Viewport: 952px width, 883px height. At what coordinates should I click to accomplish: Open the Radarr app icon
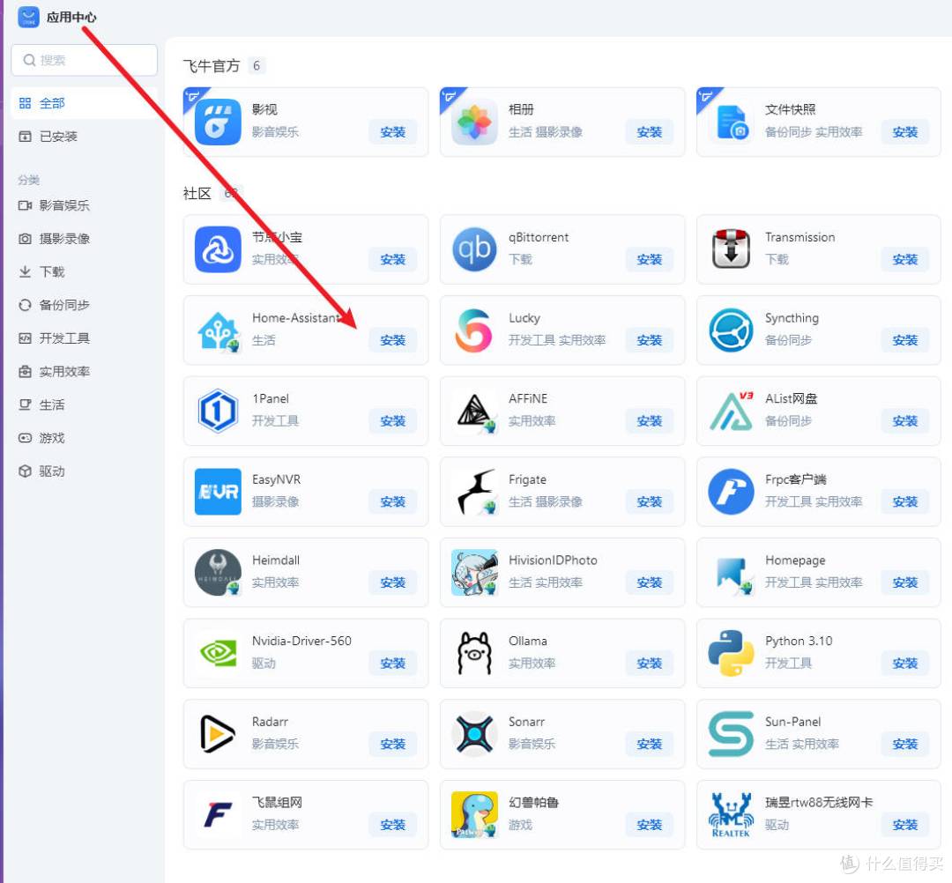point(218,734)
